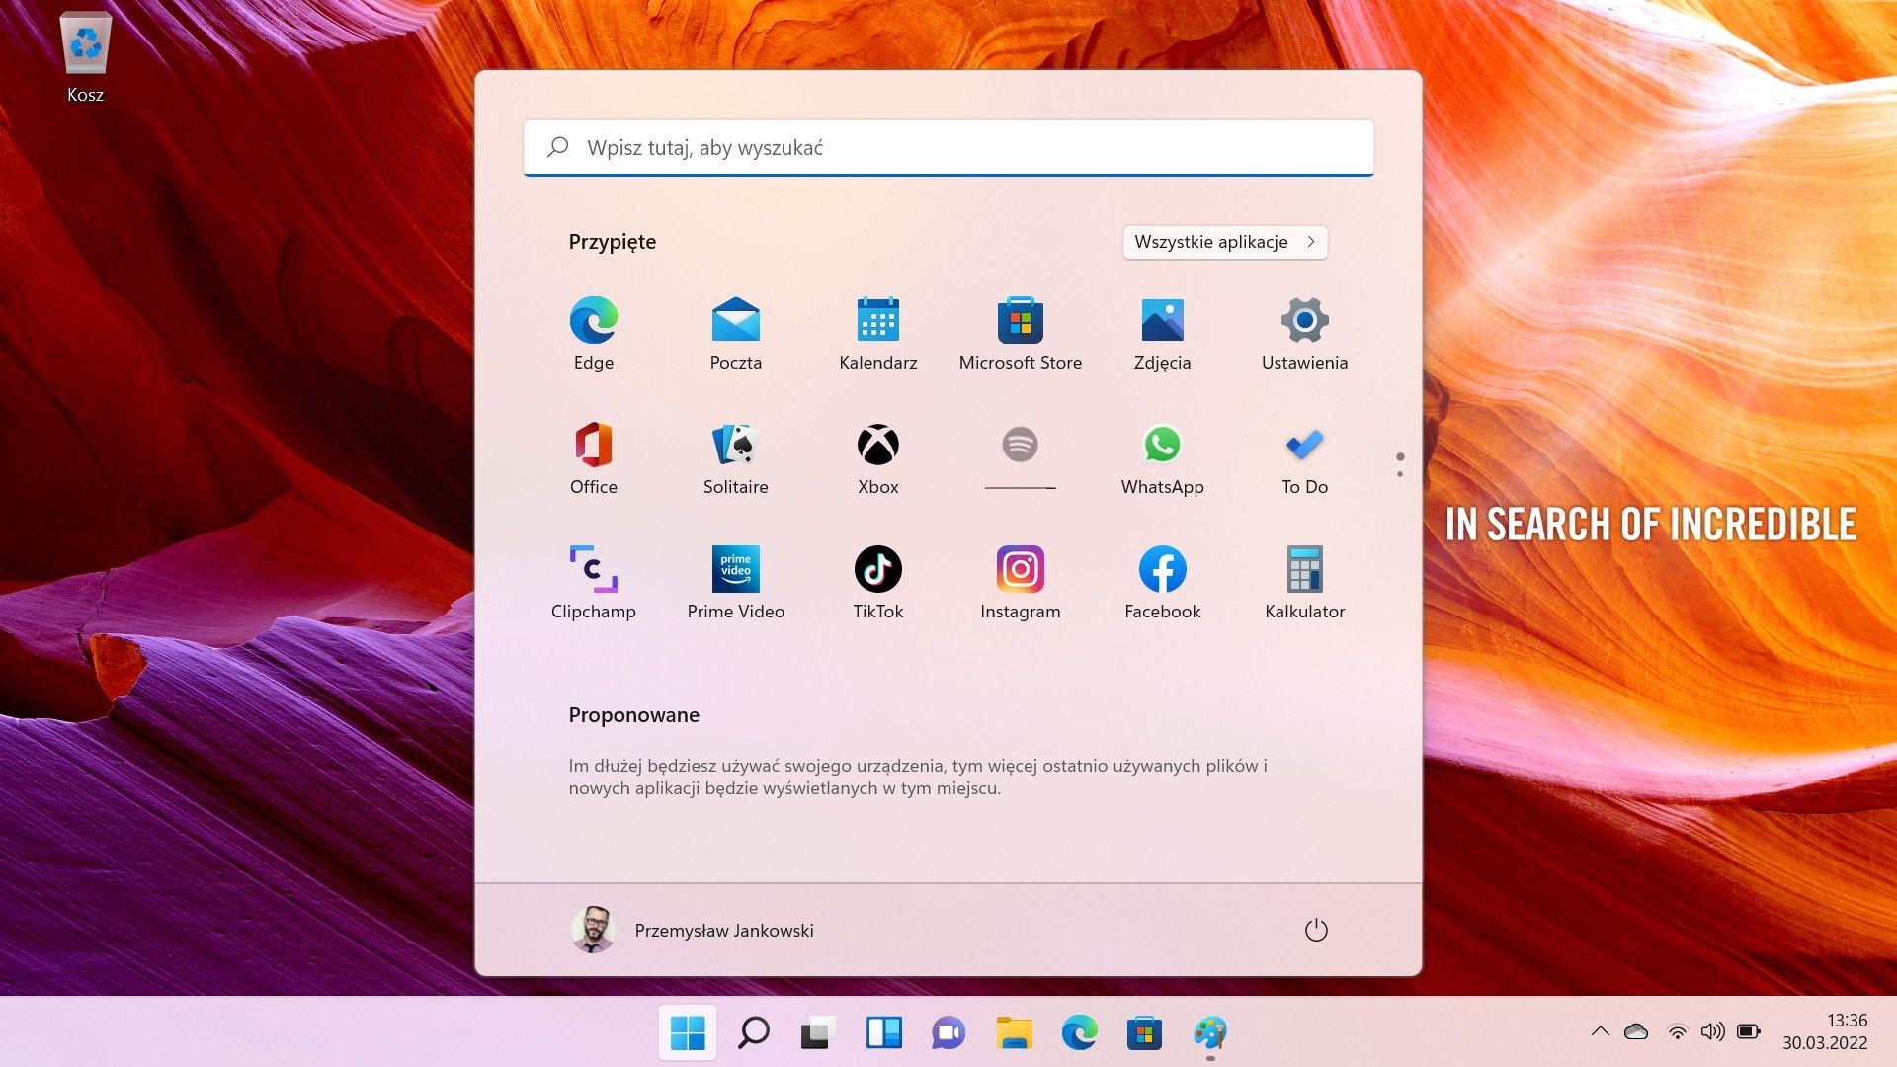
Task: Click the battery status tray icon
Action: (x=1749, y=1031)
